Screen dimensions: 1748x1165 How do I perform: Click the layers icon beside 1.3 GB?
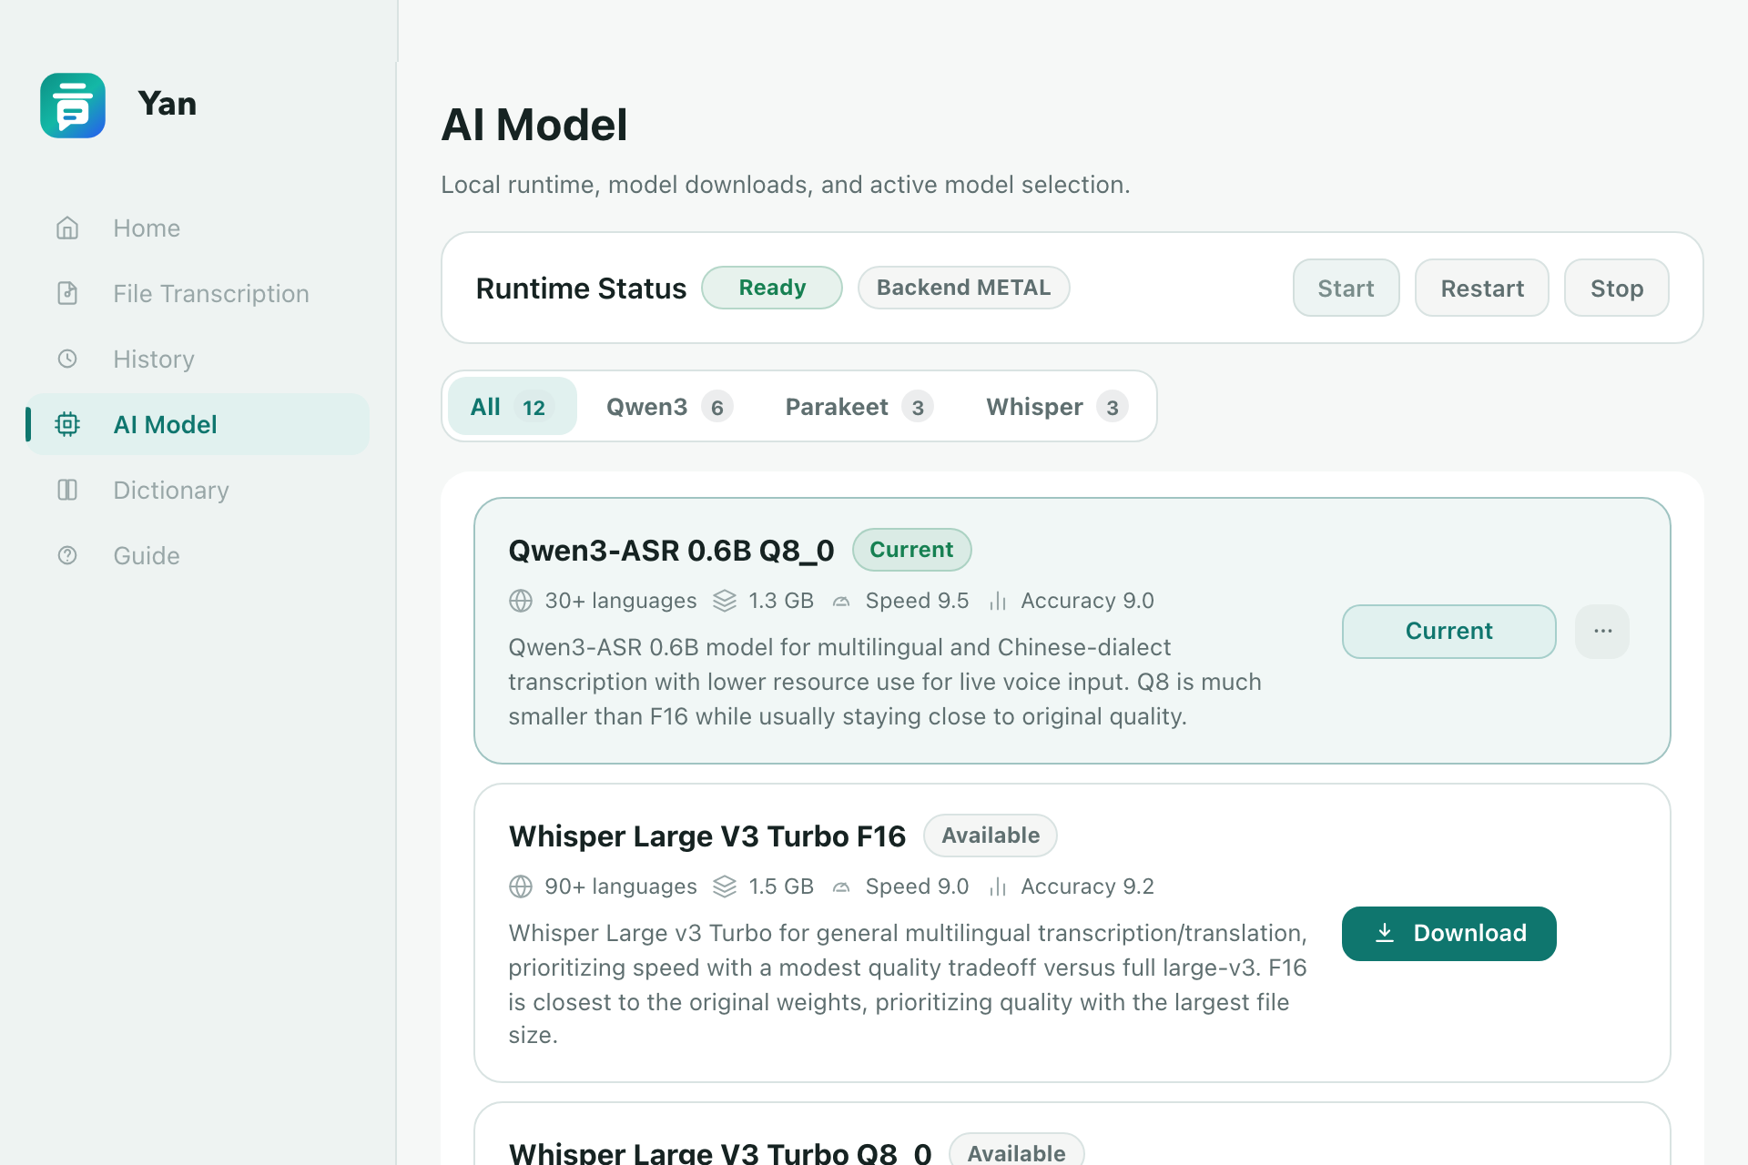[x=725, y=601]
